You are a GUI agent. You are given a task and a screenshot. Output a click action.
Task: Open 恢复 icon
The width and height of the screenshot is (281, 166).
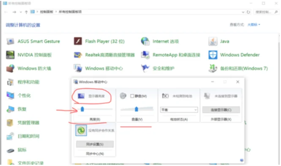tap(10, 109)
